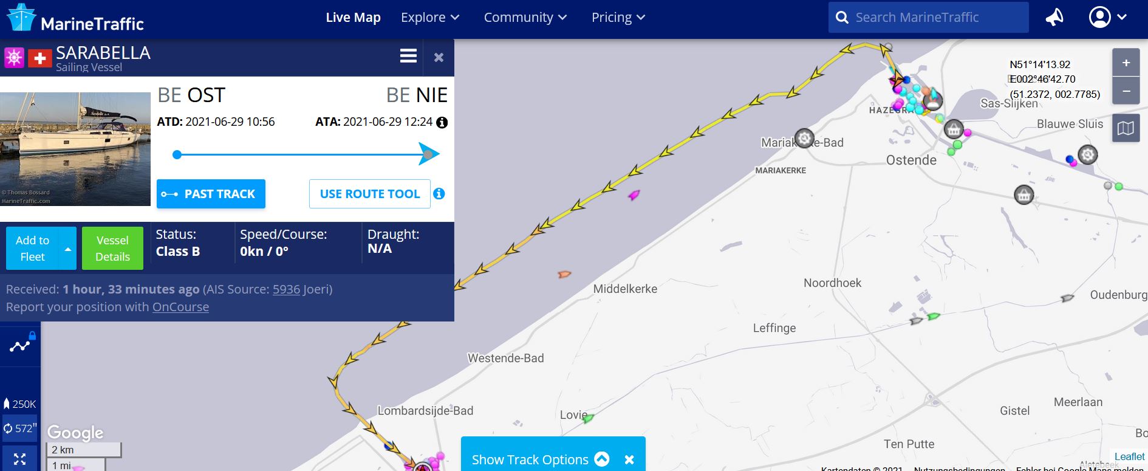Open the locked density maps chart icon
This screenshot has height=471, width=1148.
[20, 346]
